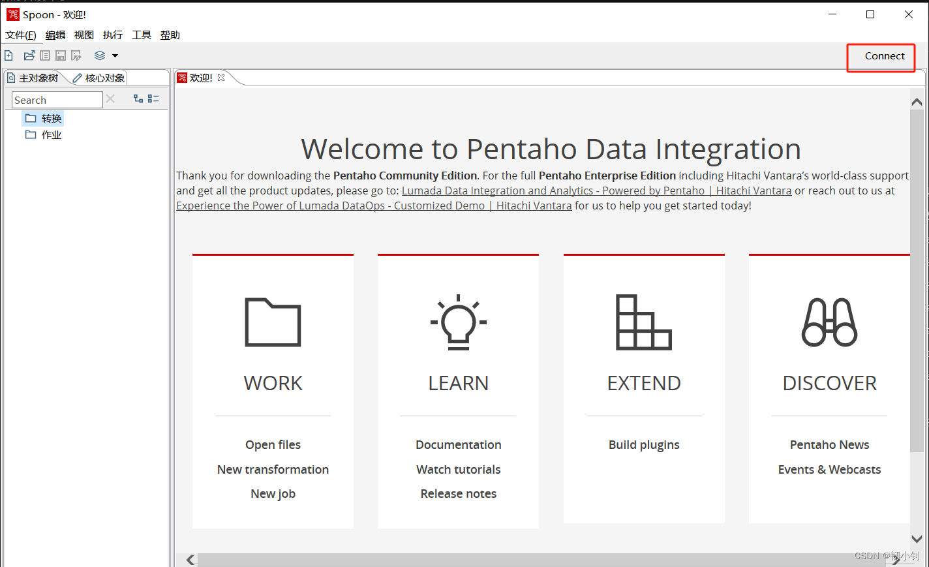Image resolution: width=929 pixels, height=567 pixels.
Task: Minimize the Spoon window
Action: (832, 14)
